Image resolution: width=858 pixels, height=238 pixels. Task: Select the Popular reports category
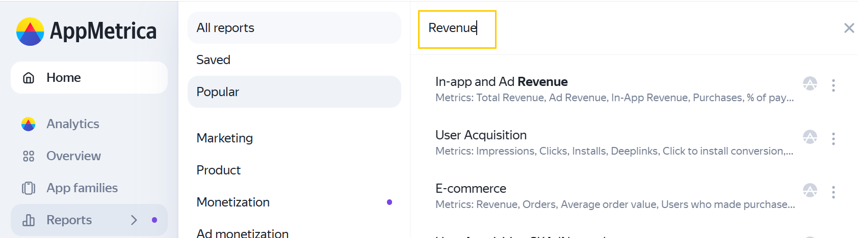(x=294, y=92)
